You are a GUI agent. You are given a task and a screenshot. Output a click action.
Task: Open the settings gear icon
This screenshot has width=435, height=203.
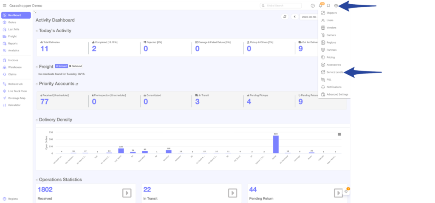[336, 6]
